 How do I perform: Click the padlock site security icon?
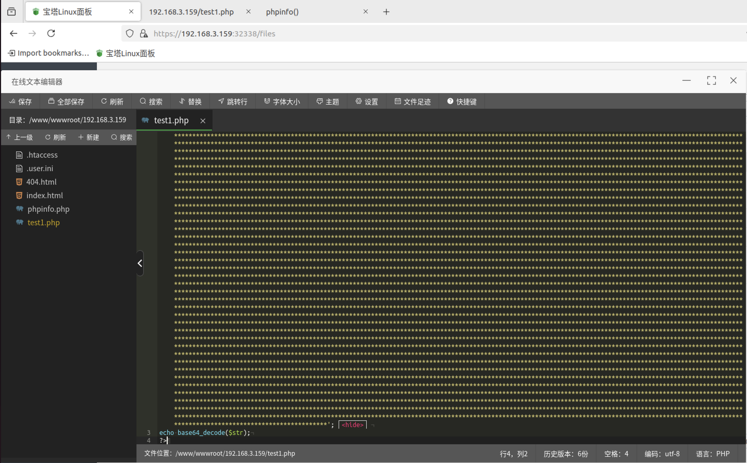pyautogui.click(x=144, y=33)
